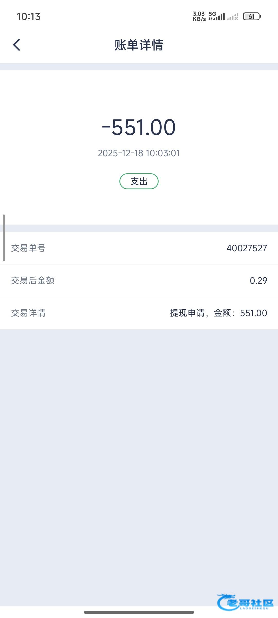Image resolution: width=278 pixels, height=618 pixels.
Task: Tap the 3.03 KB/s network speed indicator
Action: tap(199, 16)
